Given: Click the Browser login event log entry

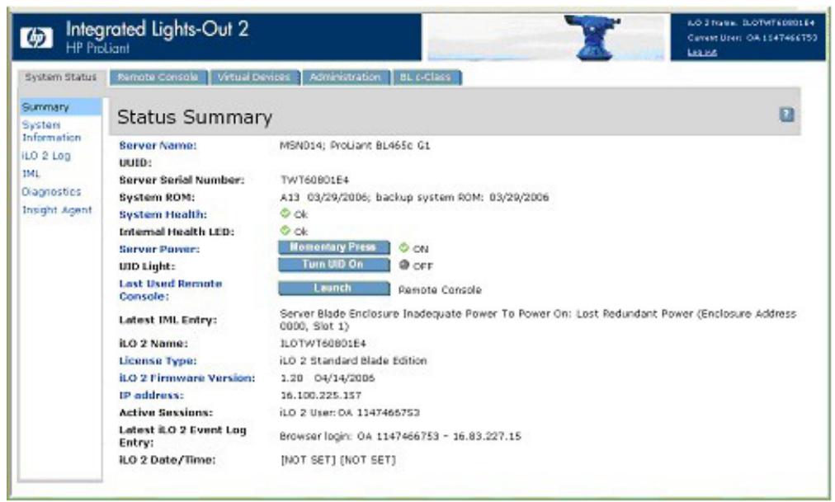Looking at the screenshot, I should (x=400, y=437).
